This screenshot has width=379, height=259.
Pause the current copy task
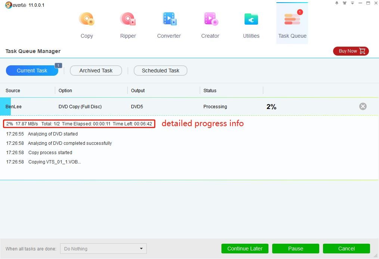295,249
